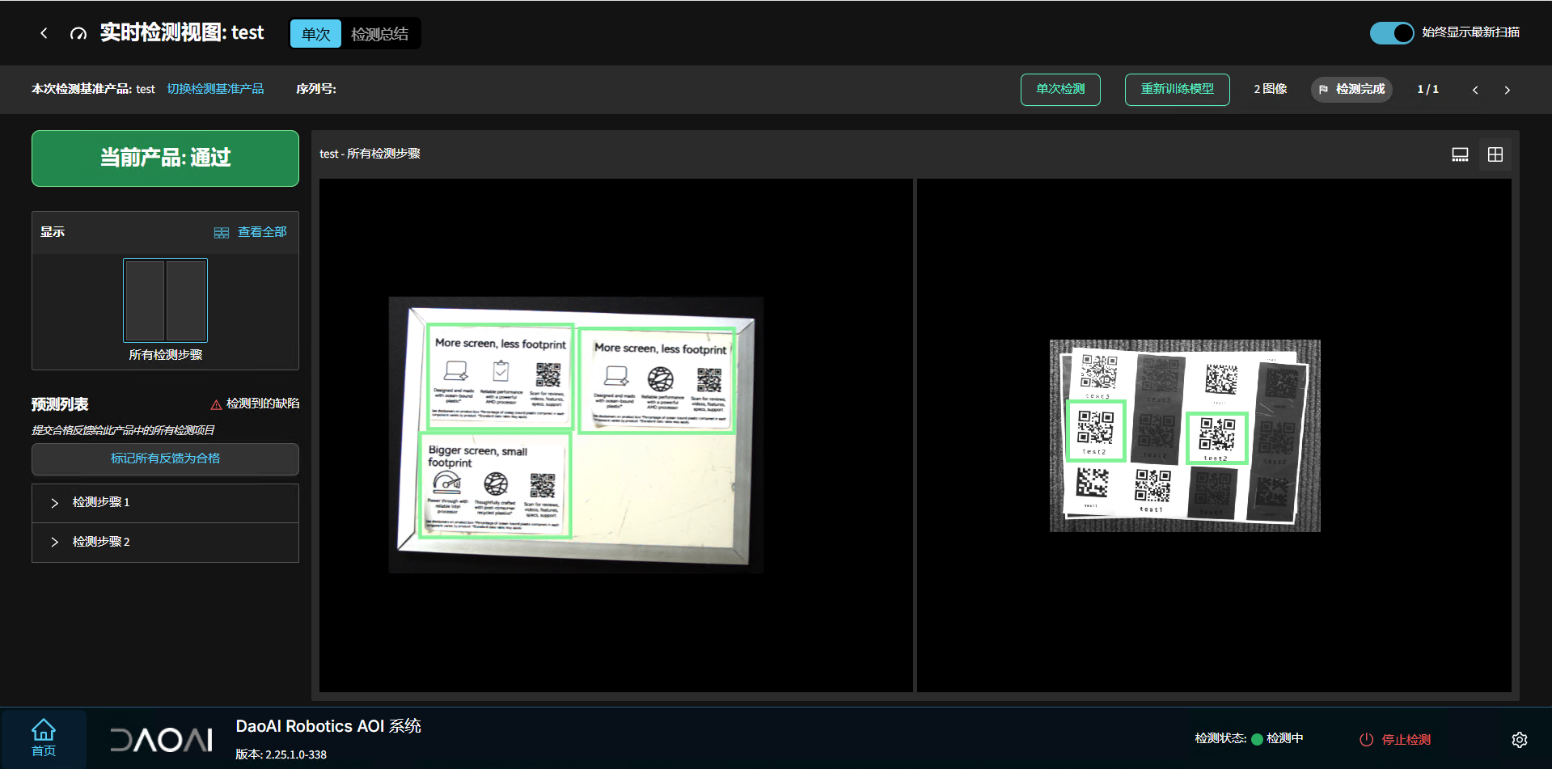Select the 单次 tab
The image size is (1552, 769).
coord(315,34)
